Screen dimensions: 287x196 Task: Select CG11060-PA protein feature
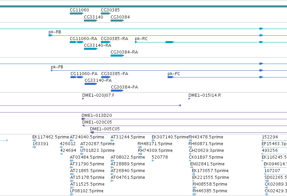tap(77, 77)
